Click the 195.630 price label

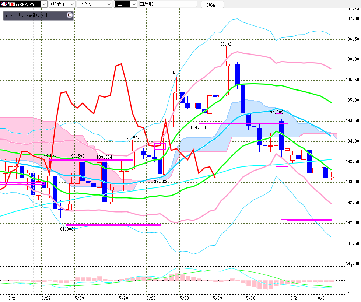[176, 73]
